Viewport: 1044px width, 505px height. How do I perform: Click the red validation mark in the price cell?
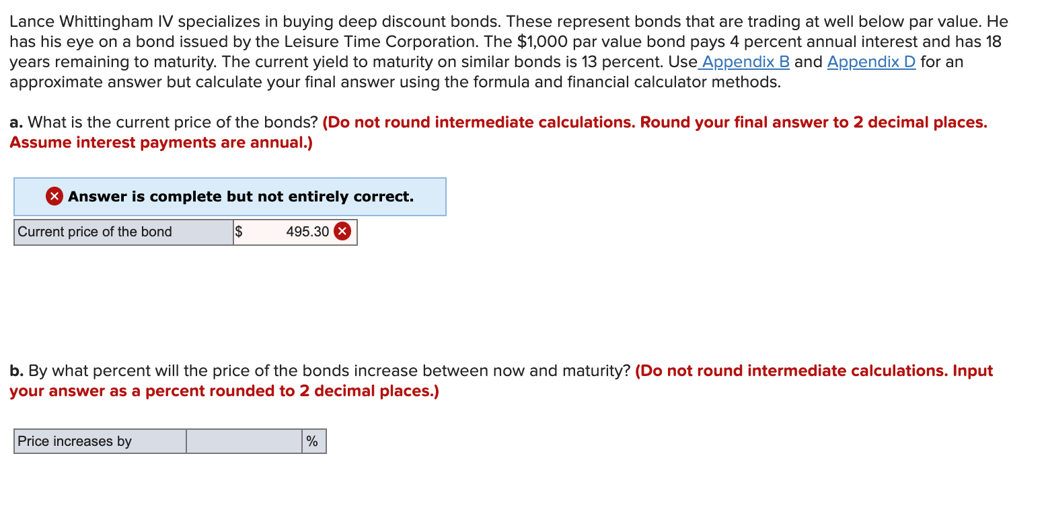point(342,232)
